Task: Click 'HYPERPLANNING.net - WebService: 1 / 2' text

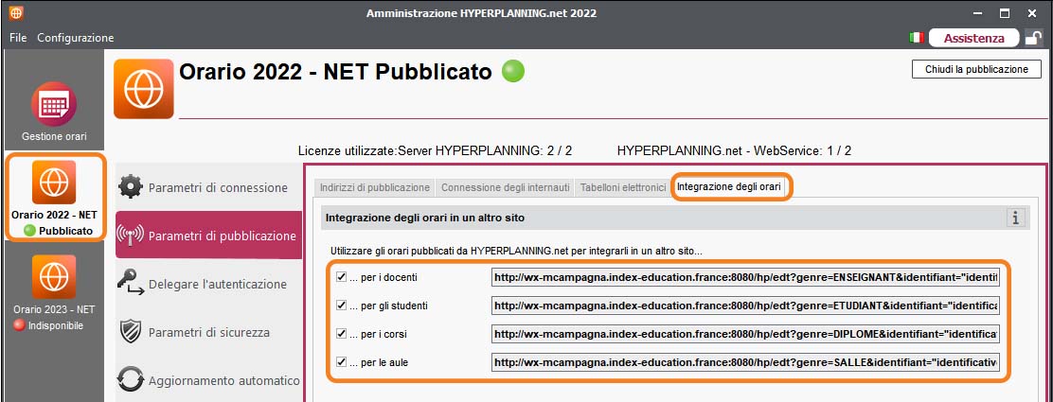Action: (x=734, y=151)
